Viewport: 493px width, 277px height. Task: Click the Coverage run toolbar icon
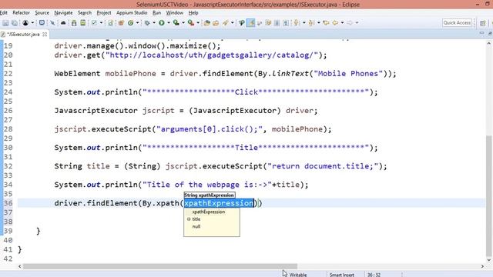coord(176,23)
